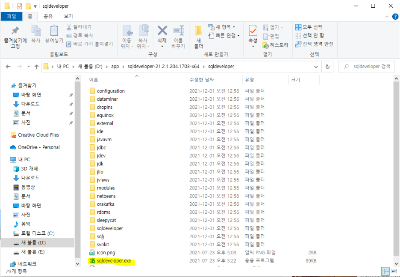Select 로컬 디스크 (C:) drive in the sidebar
The width and height of the screenshot is (400, 277).
34,233
